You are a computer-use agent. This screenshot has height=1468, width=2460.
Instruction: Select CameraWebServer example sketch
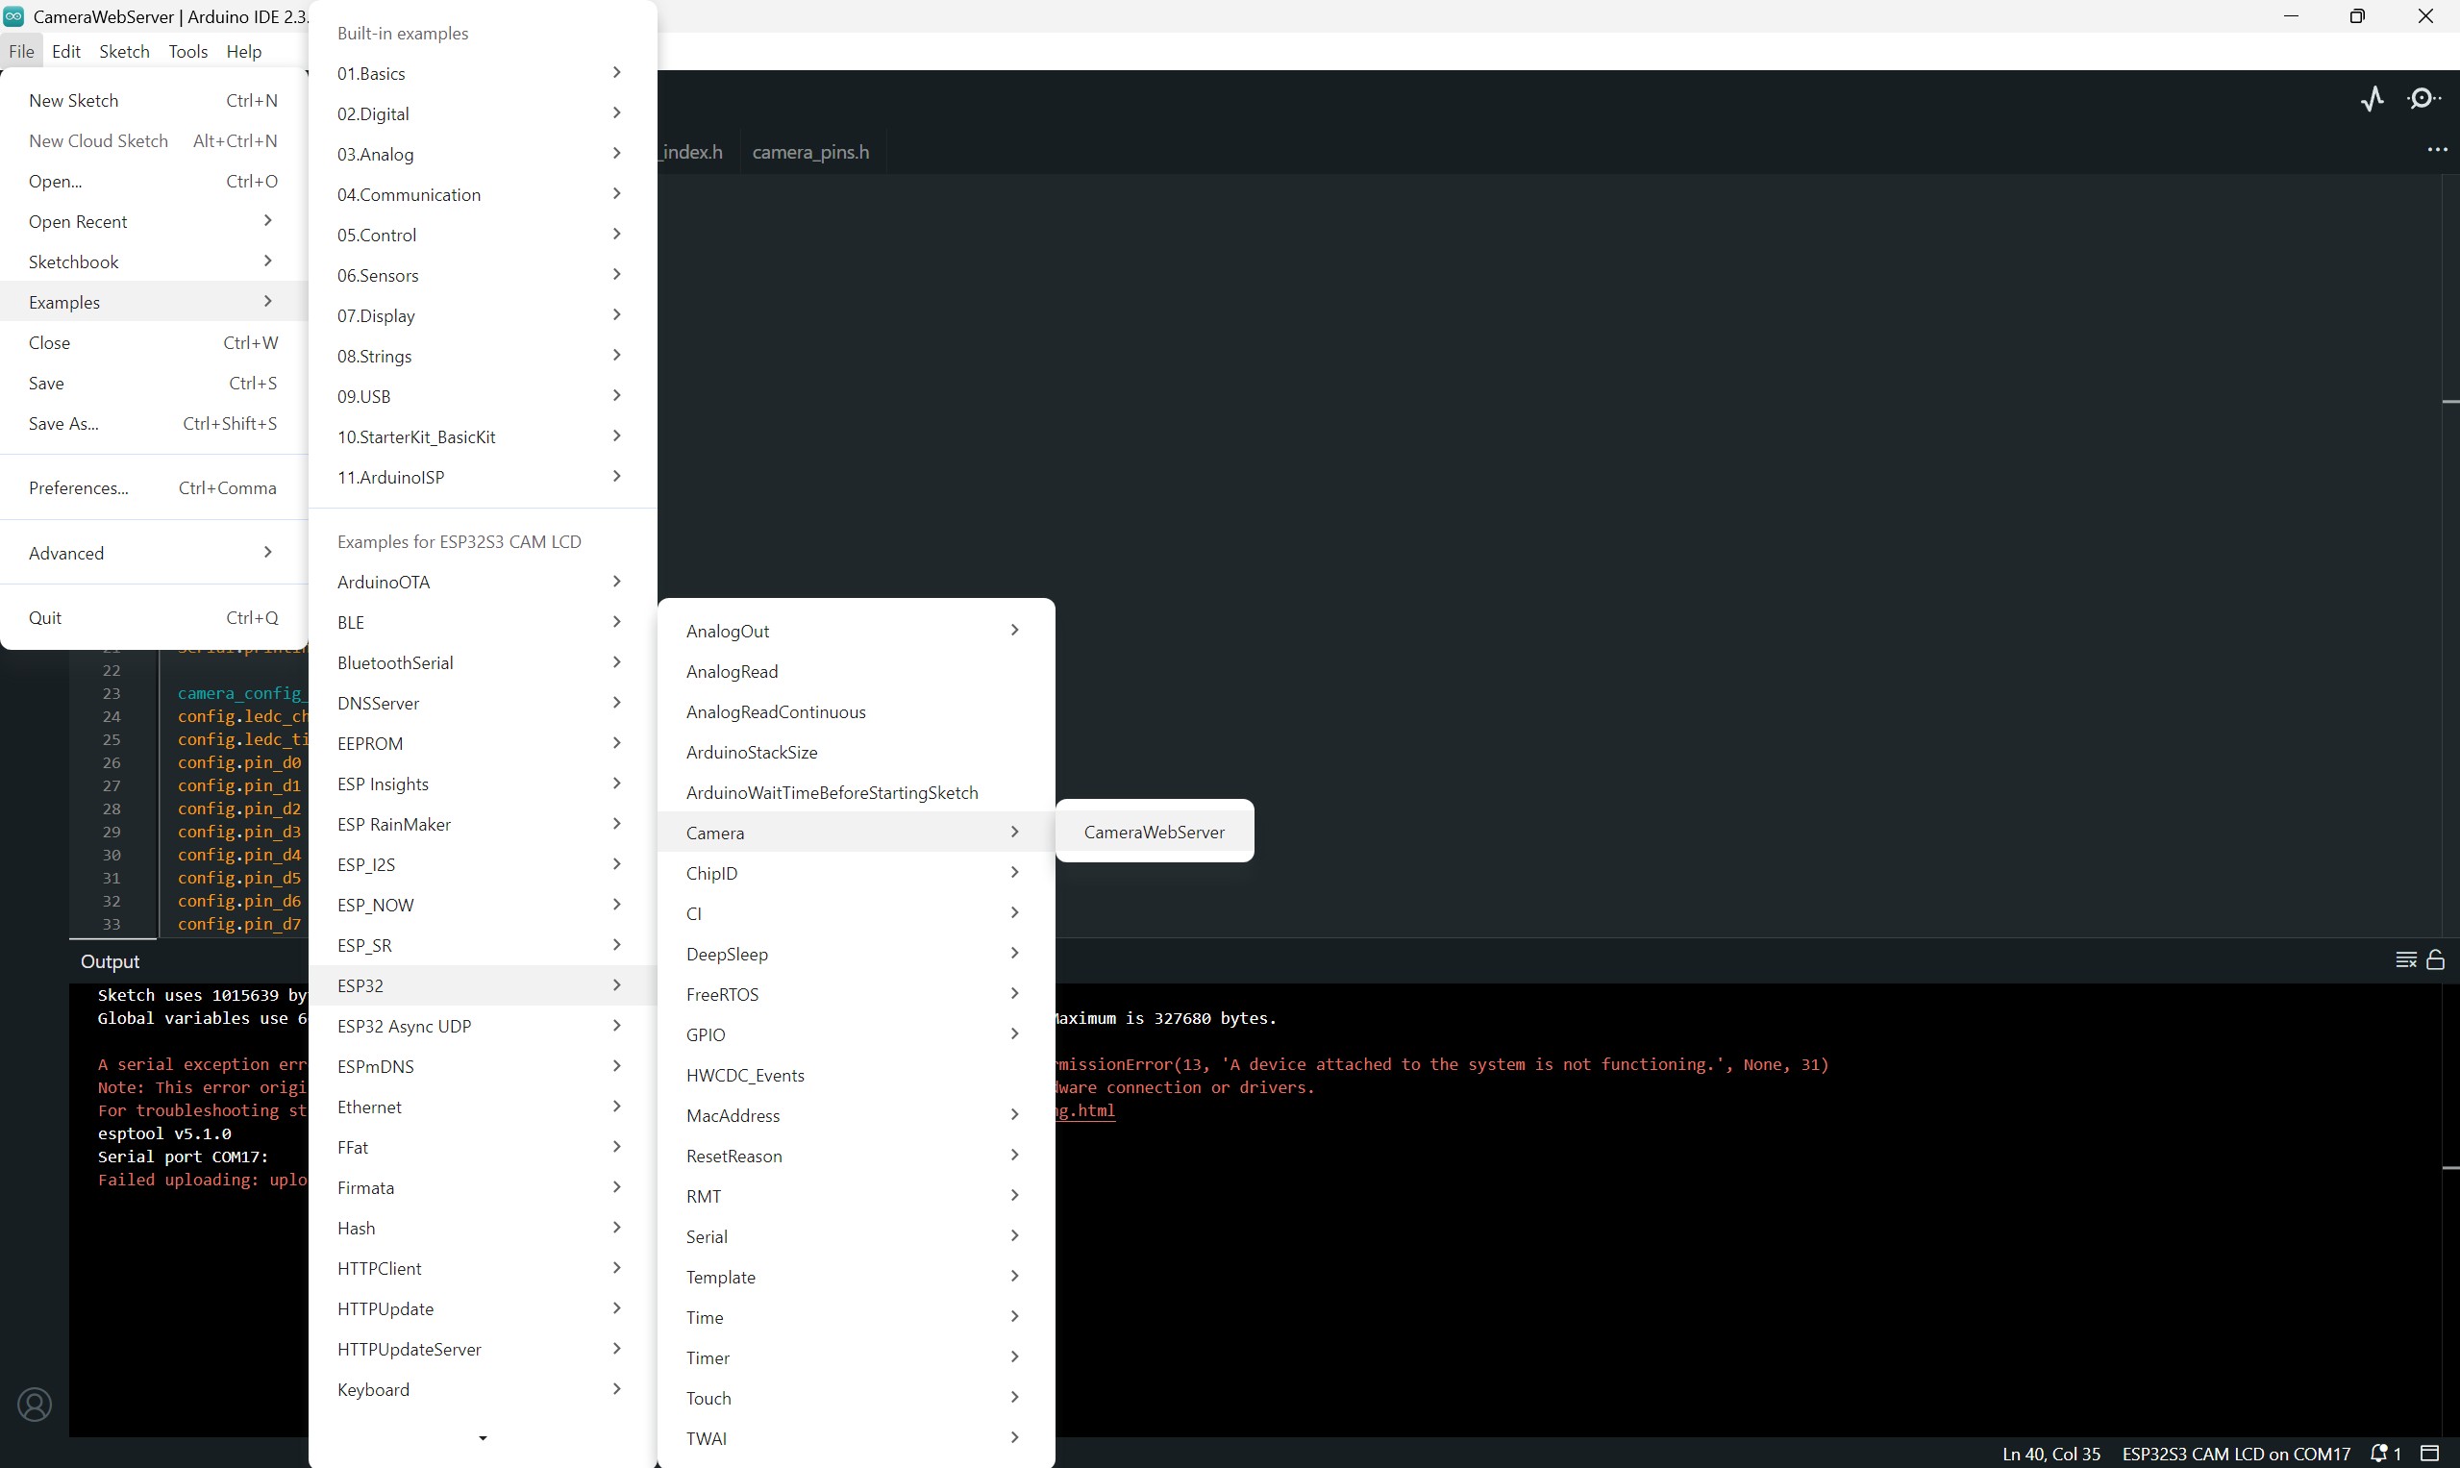1154,832
